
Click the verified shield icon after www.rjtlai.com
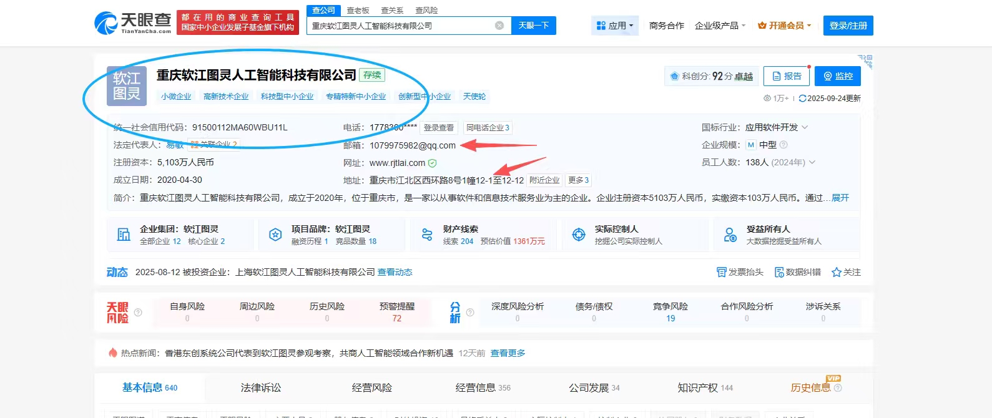tap(432, 163)
